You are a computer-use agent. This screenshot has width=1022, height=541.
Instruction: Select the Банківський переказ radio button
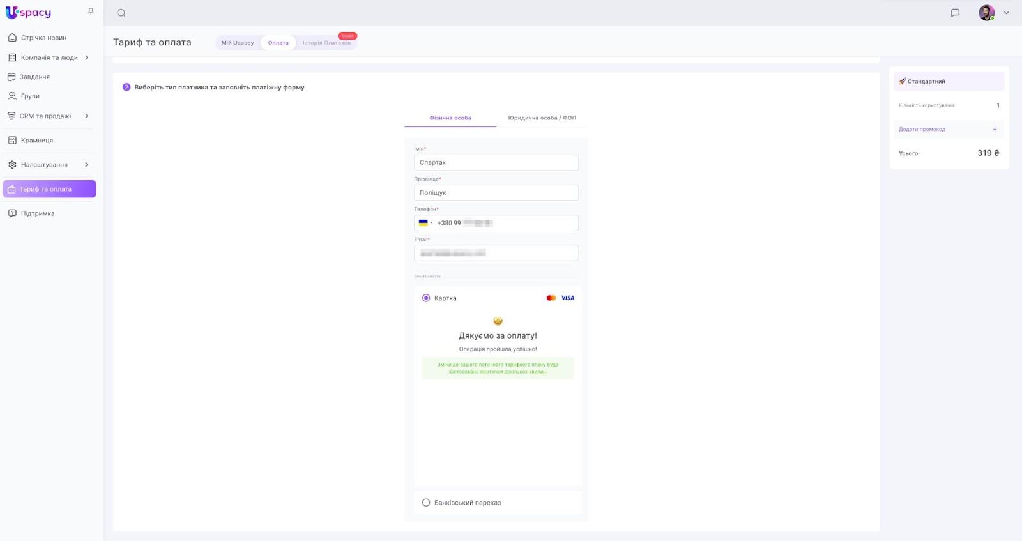(x=426, y=503)
